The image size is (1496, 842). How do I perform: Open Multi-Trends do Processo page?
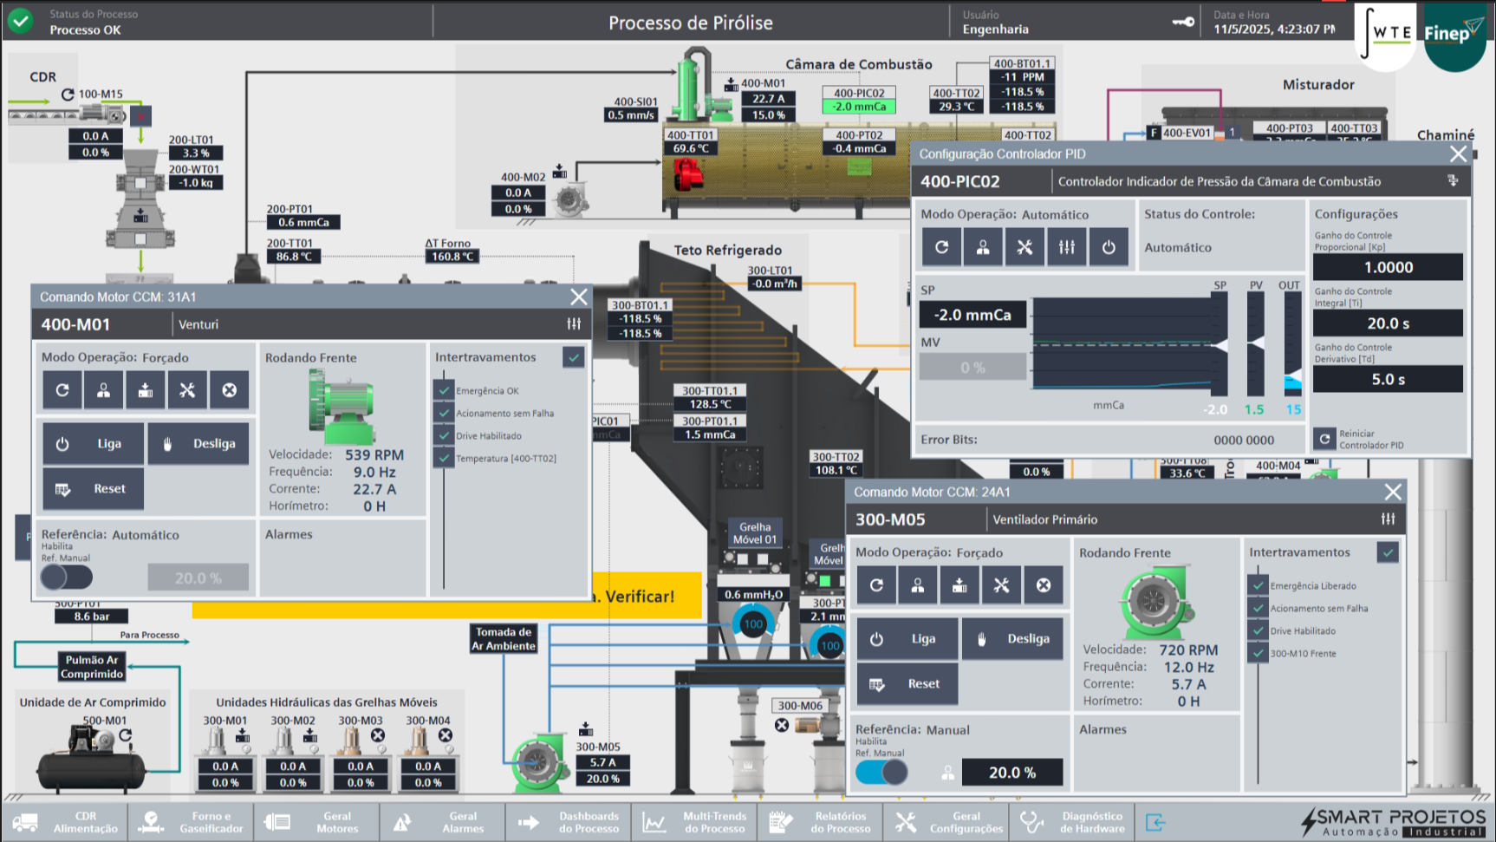(x=694, y=822)
